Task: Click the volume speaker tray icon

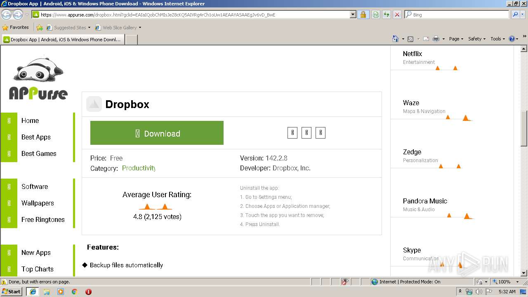Action: (x=478, y=292)
